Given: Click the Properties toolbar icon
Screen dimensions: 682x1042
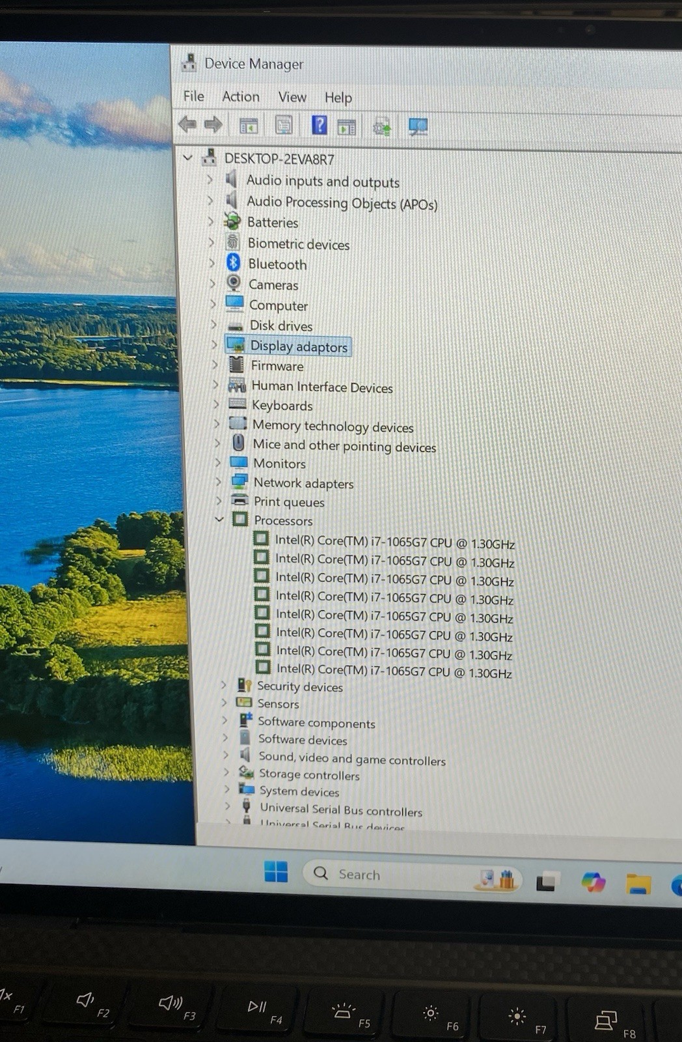Looking at the screenshot, I should click(284, 125).
